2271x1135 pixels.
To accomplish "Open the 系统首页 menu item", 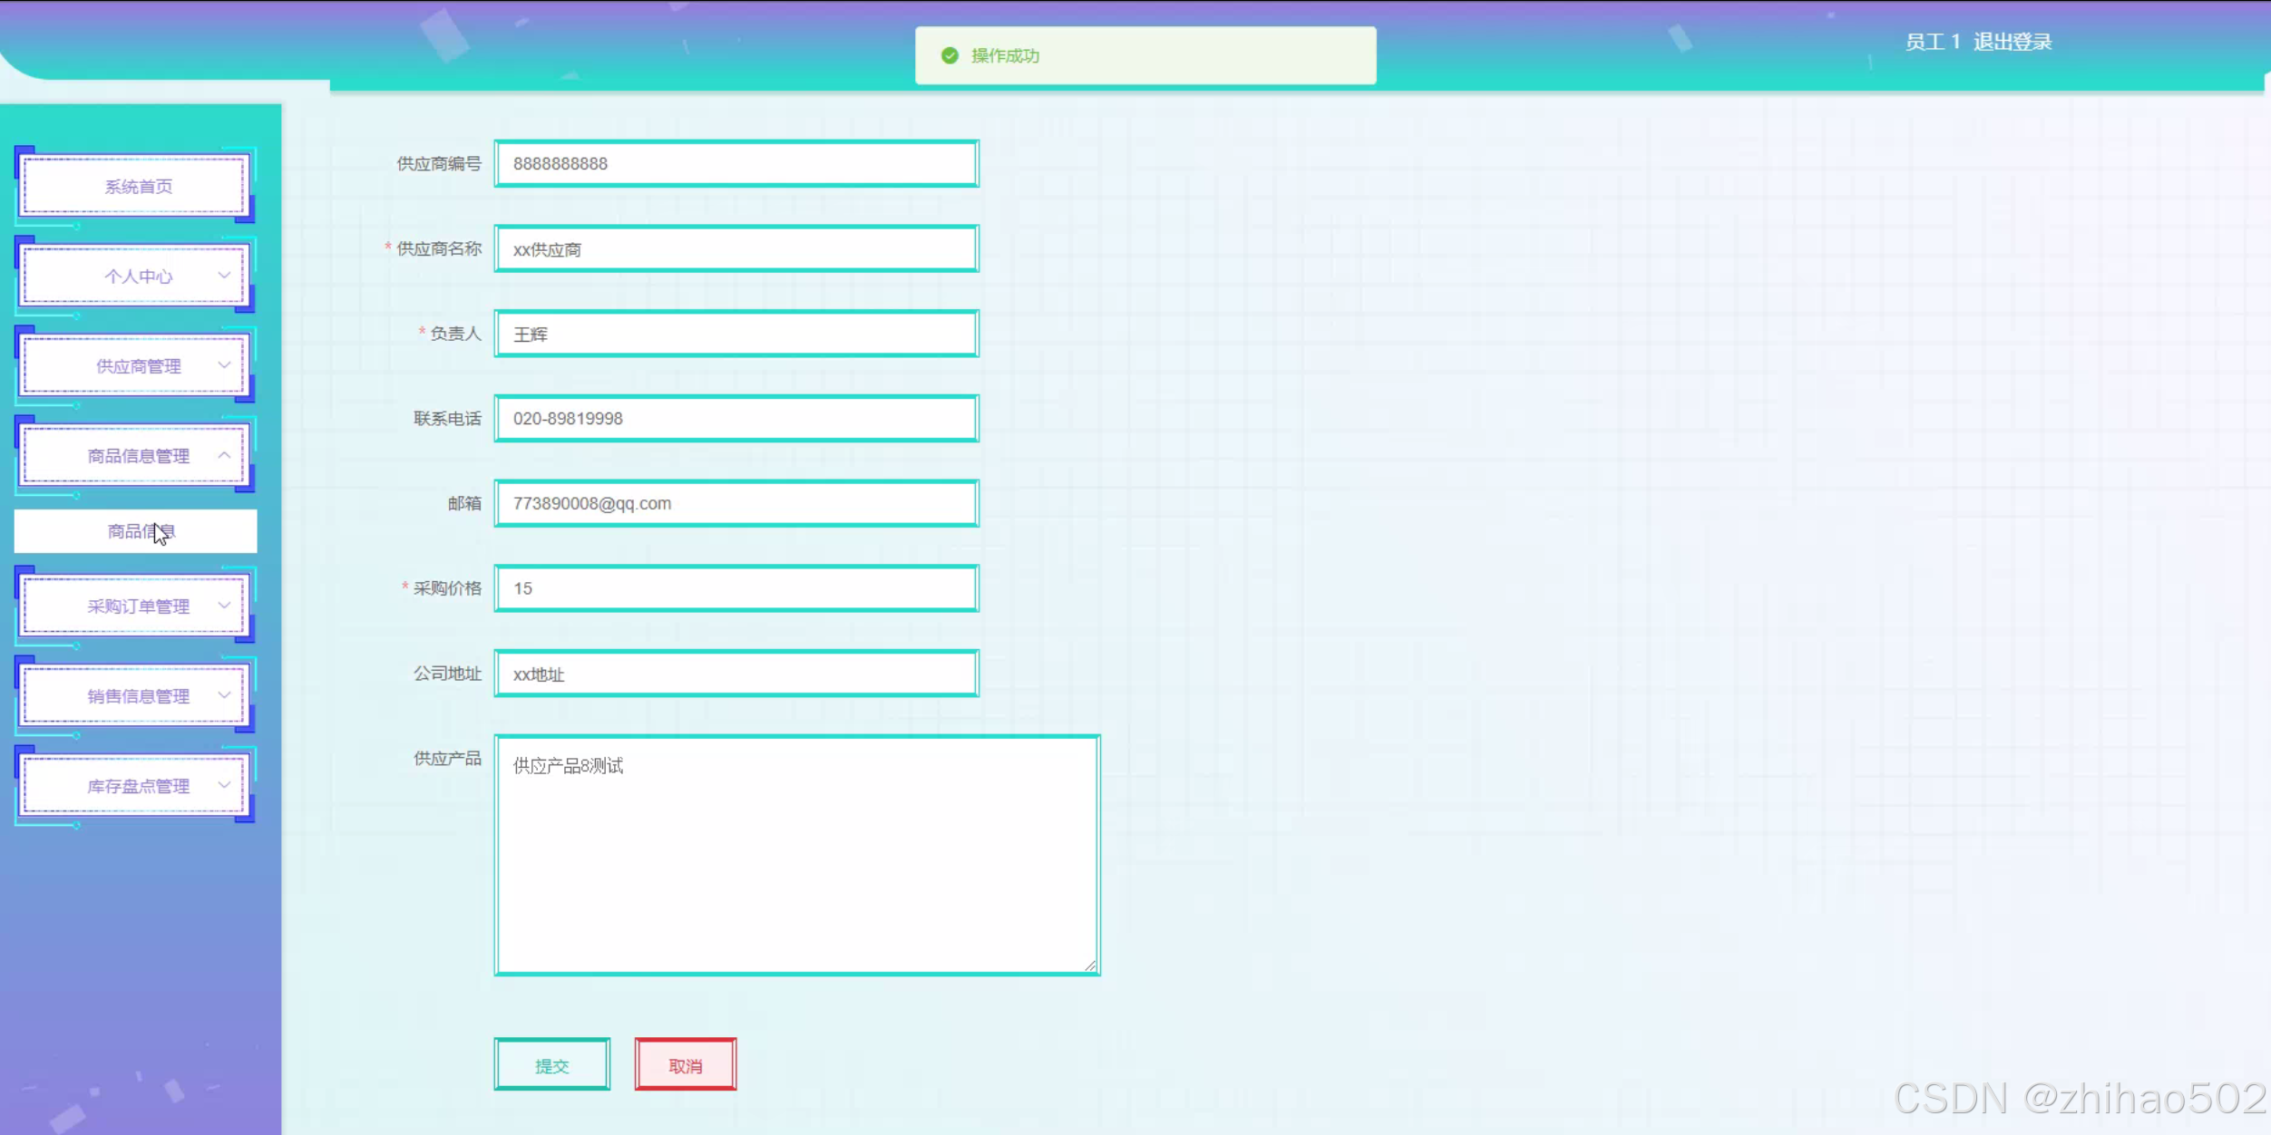I will pos(138,187).
